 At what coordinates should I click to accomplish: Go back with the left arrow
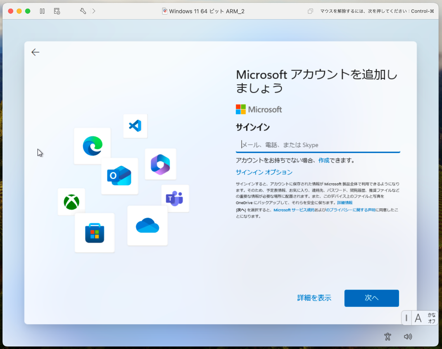35,52
